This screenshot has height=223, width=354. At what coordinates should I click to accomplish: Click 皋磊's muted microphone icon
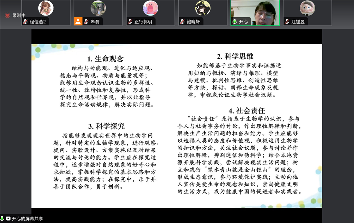coord(86,21)
